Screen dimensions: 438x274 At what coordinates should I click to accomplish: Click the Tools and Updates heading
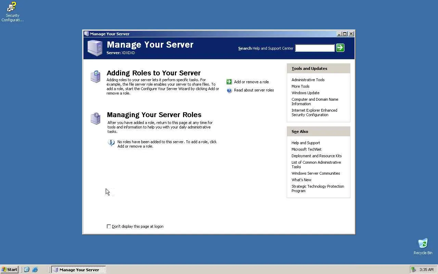[x=309, y=68]
